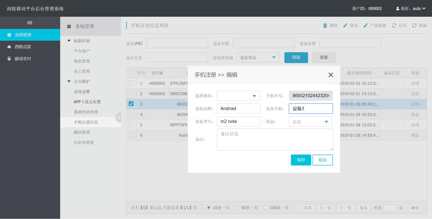Screen dimensions: 432x219
Task: Uncheck the checkbox for row 3
Action: [131, 104]
